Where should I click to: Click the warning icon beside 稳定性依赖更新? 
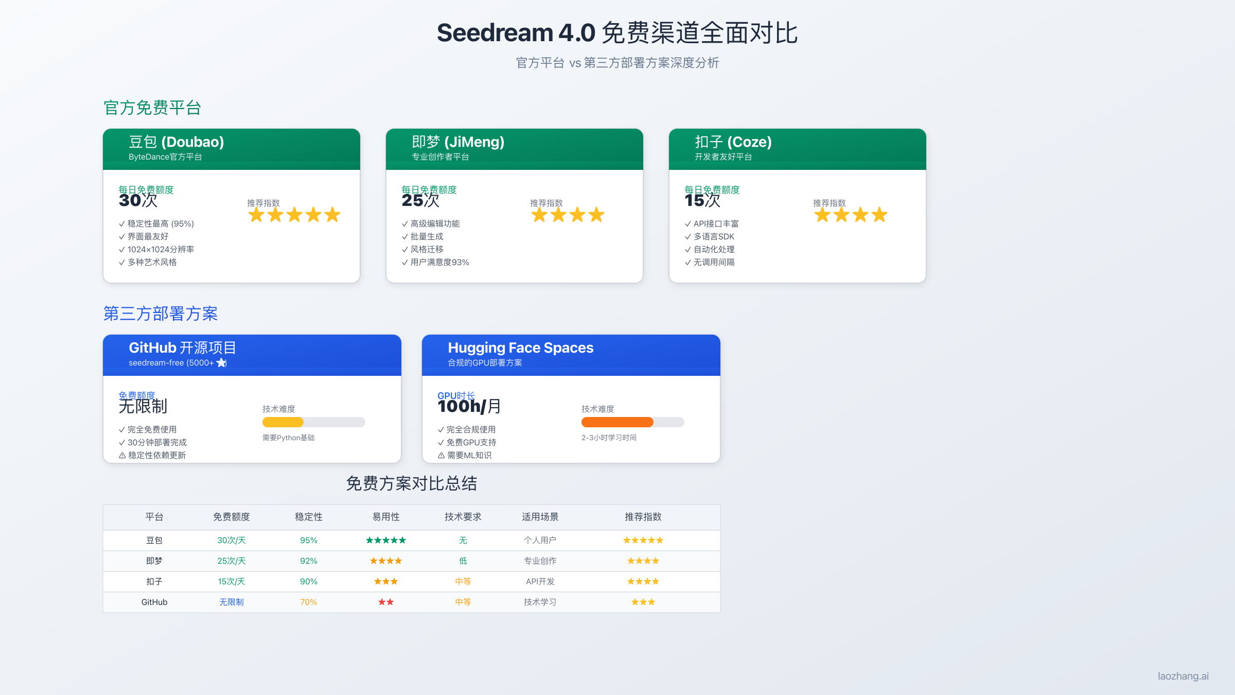(x=122, y=456)
